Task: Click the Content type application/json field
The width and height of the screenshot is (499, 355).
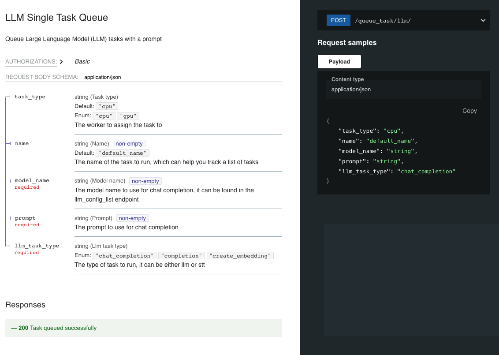Action: coord(351,90)
